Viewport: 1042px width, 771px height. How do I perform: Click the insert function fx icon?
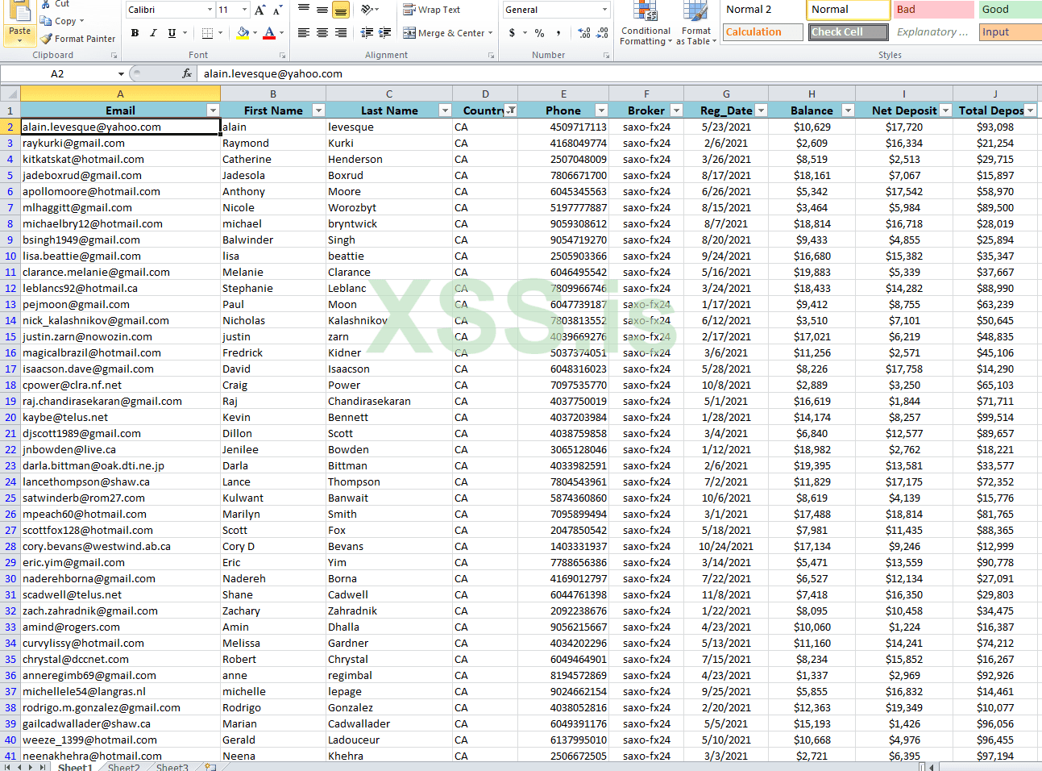(187, 73)
